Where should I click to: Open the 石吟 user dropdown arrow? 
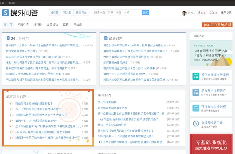[194, 13]
